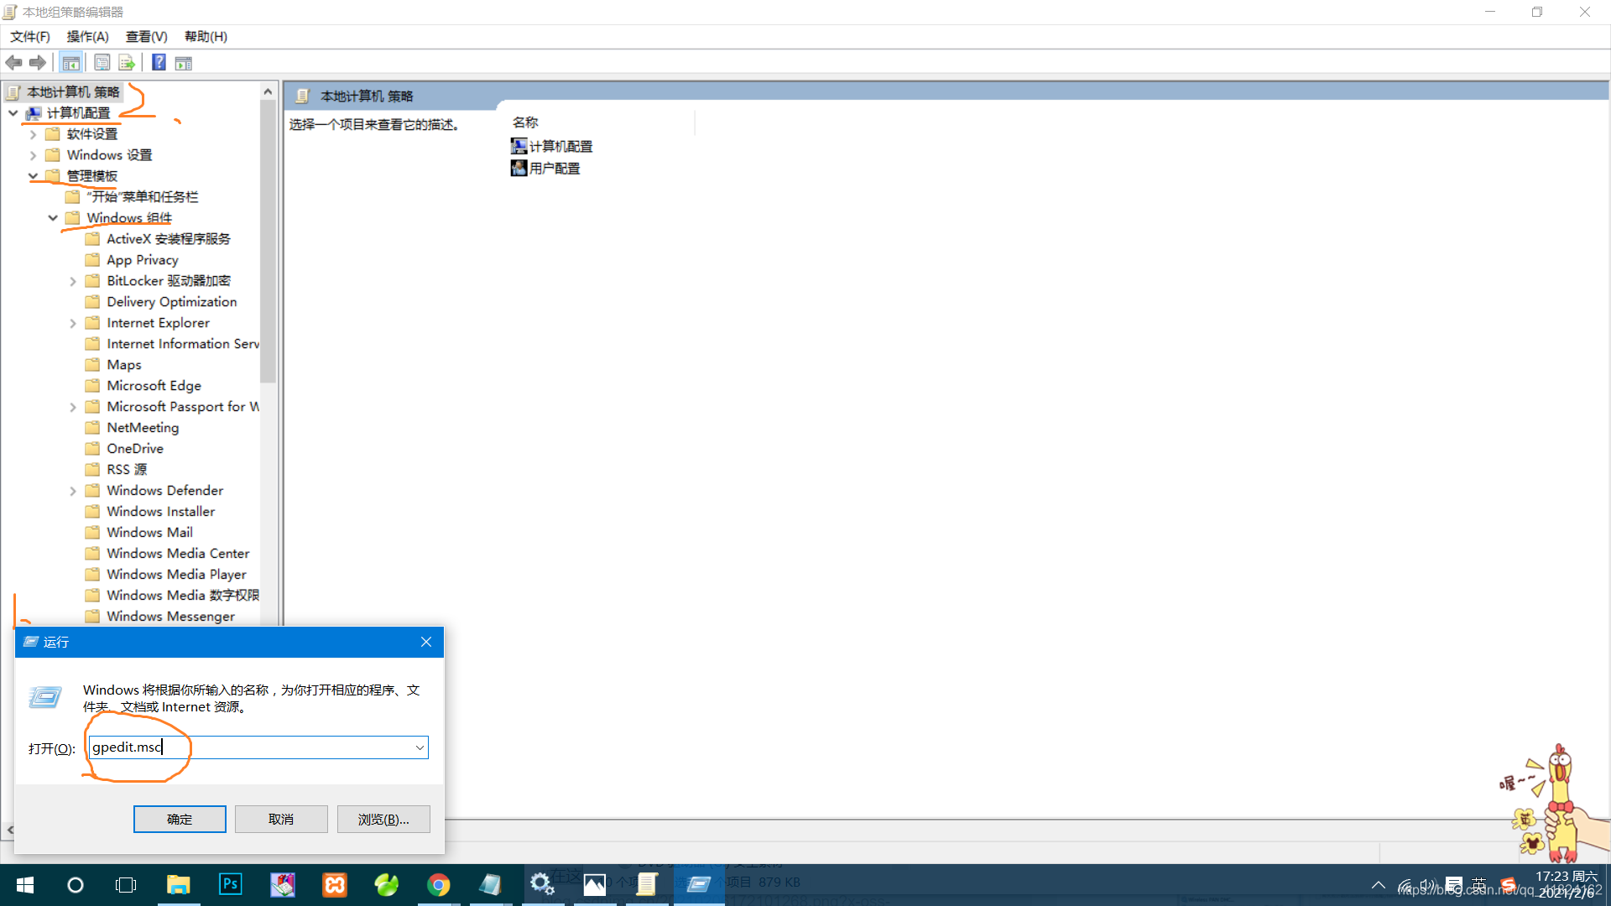
Task: Open Task View on the taskbar
Action: tap(126, 885)
